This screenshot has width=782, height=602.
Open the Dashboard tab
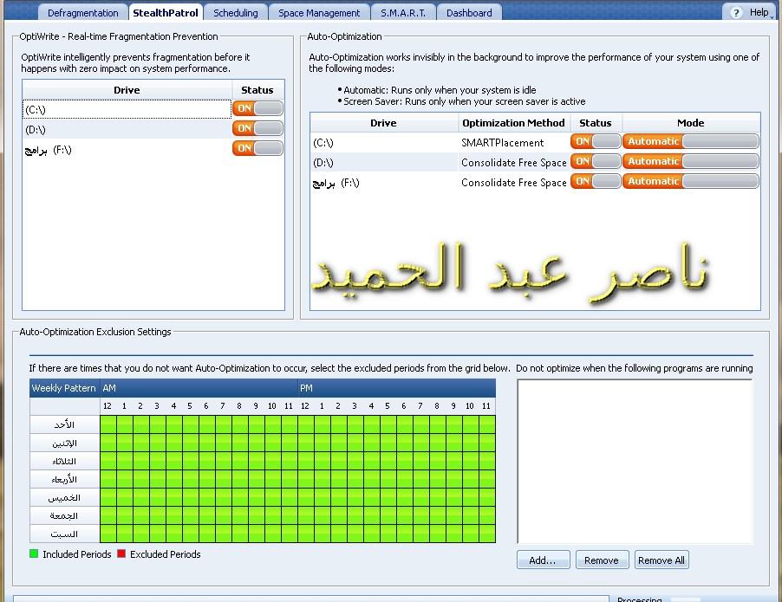(469, 13)
